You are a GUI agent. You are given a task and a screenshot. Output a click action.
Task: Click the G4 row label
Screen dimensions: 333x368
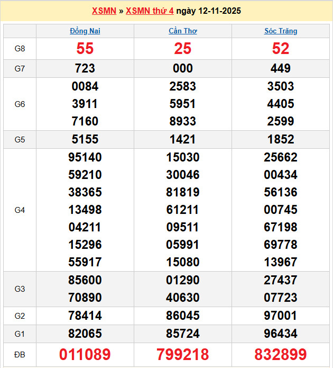click(20, 210)
